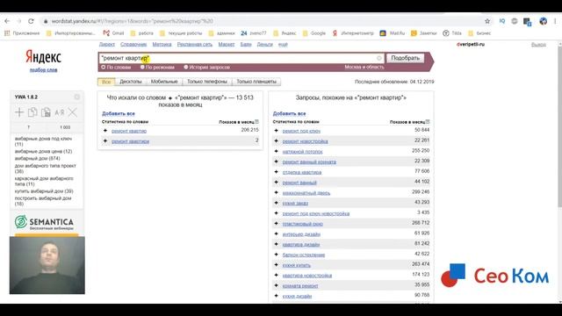Viewport: 562px width, 316px height.
Task: Open the Chrome profile avatar
Action: tap(544, 21)
